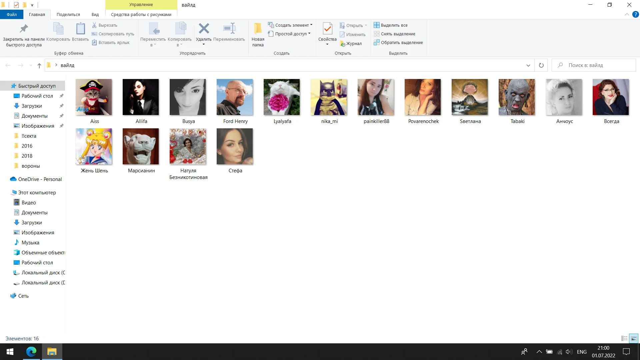Click the Выделить все icon
This screenshot has height=360, width=640.
click(x=377, y=25)
